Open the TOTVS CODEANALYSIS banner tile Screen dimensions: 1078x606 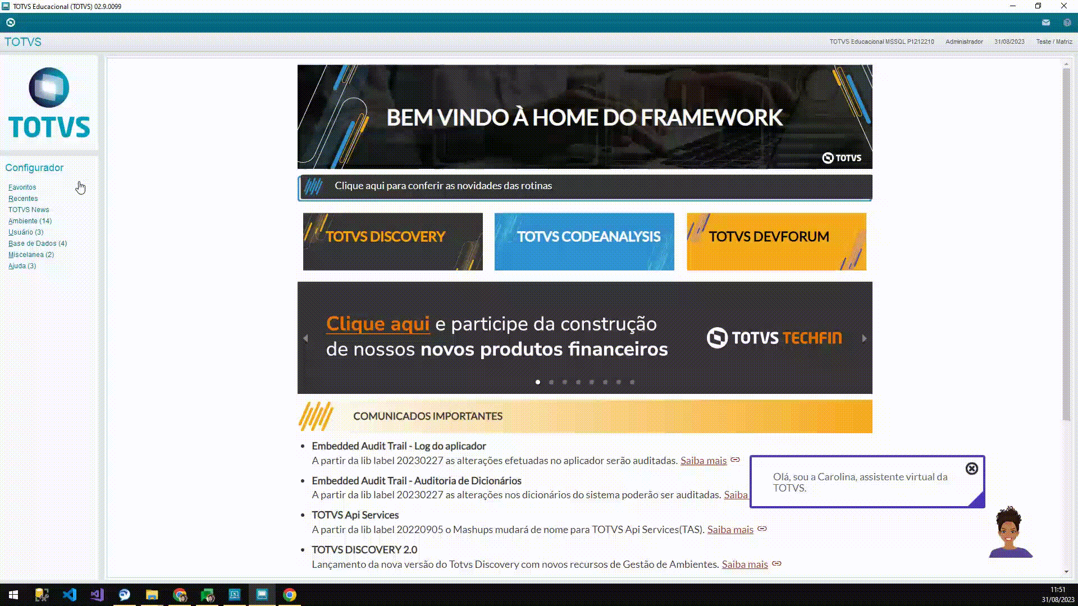pyautogui.click(x=584, y=242)
